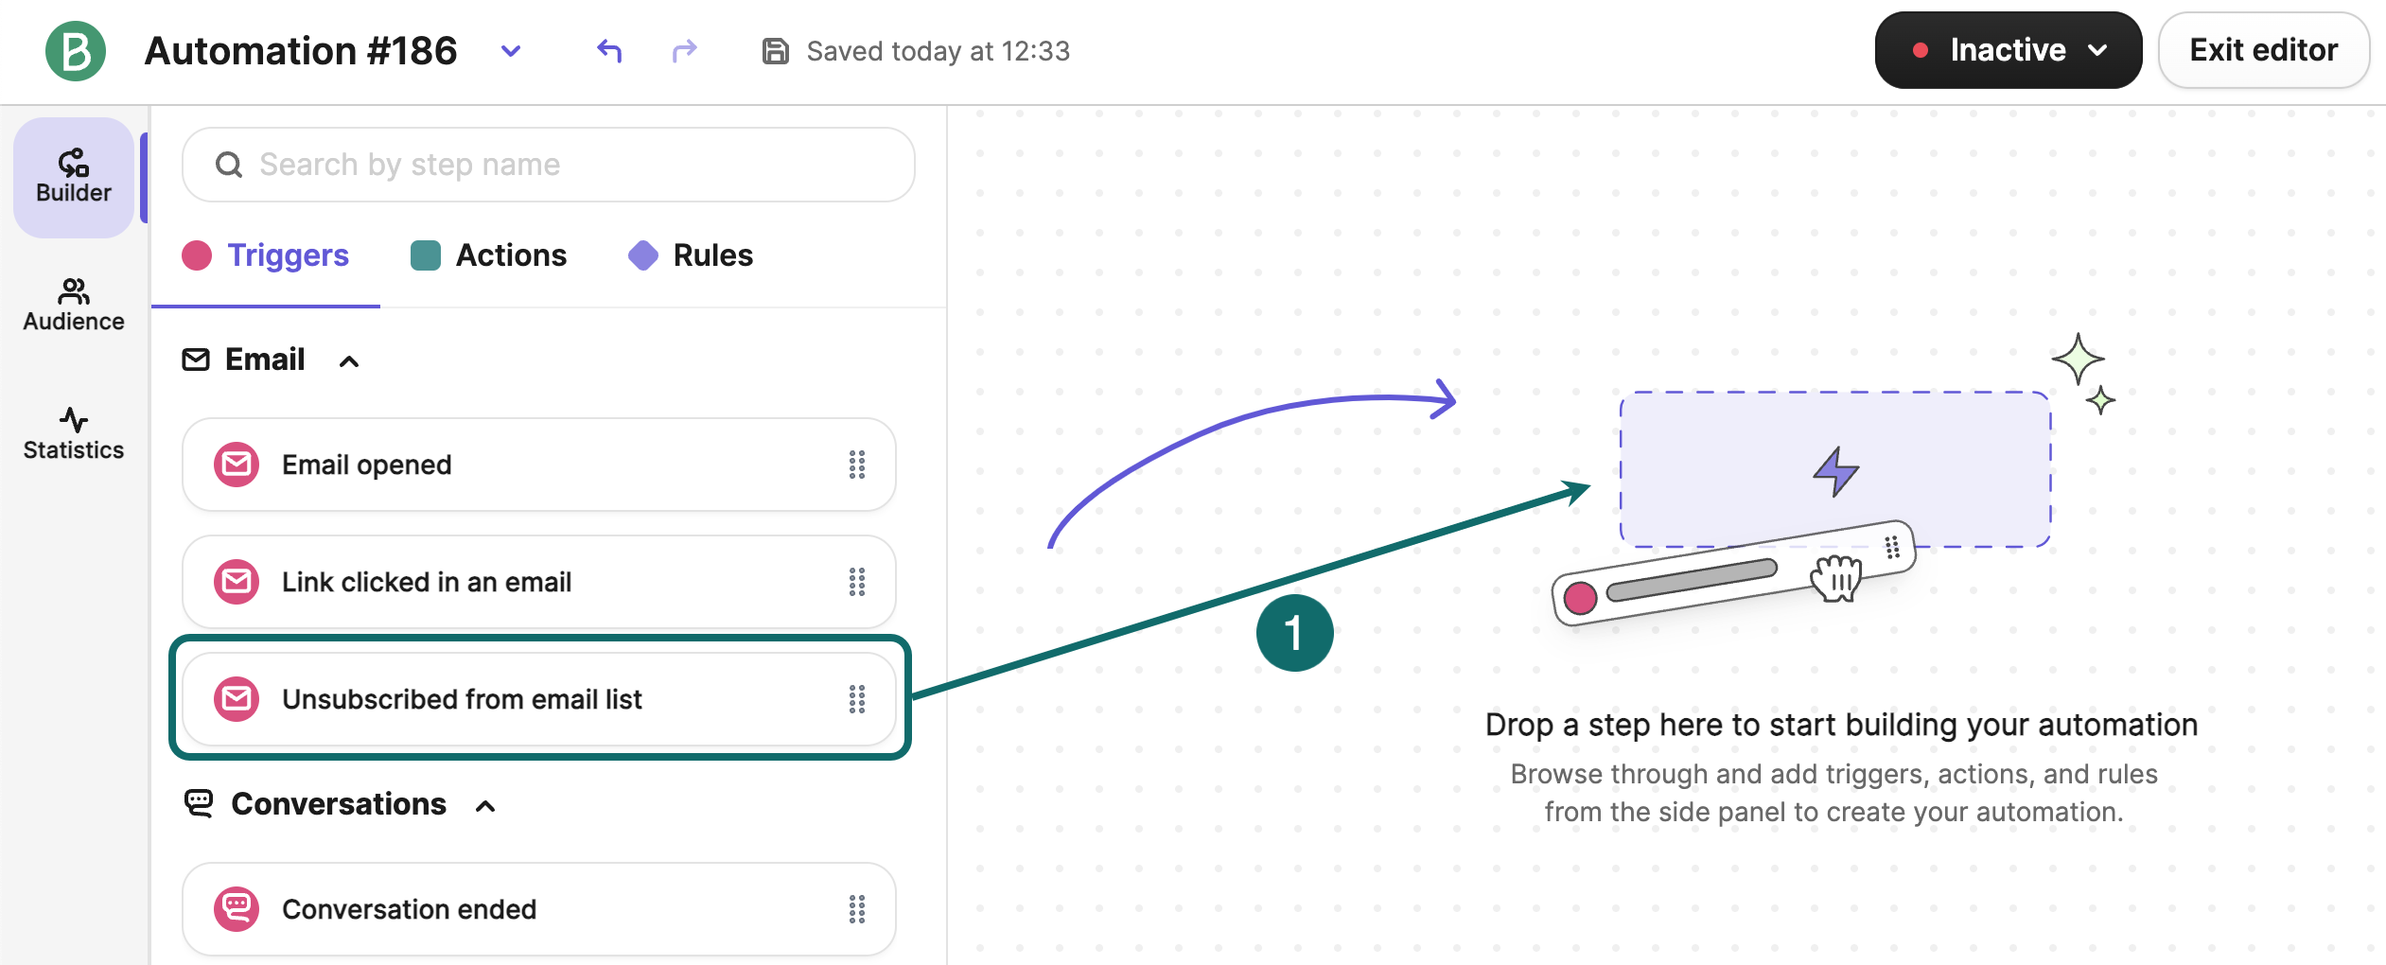2386x965 pixels.
Task: Open the Automation #186 name dropdown
Action: click(511, 51)
